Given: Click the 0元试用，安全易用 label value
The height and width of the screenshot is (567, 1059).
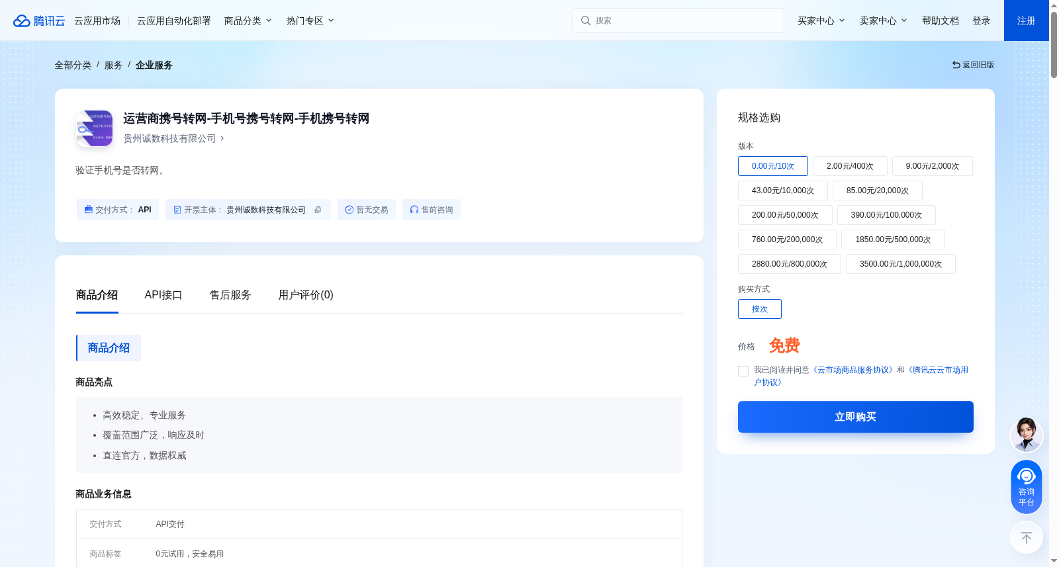Looking at the screenshot, I should click(x=190, y=554).
